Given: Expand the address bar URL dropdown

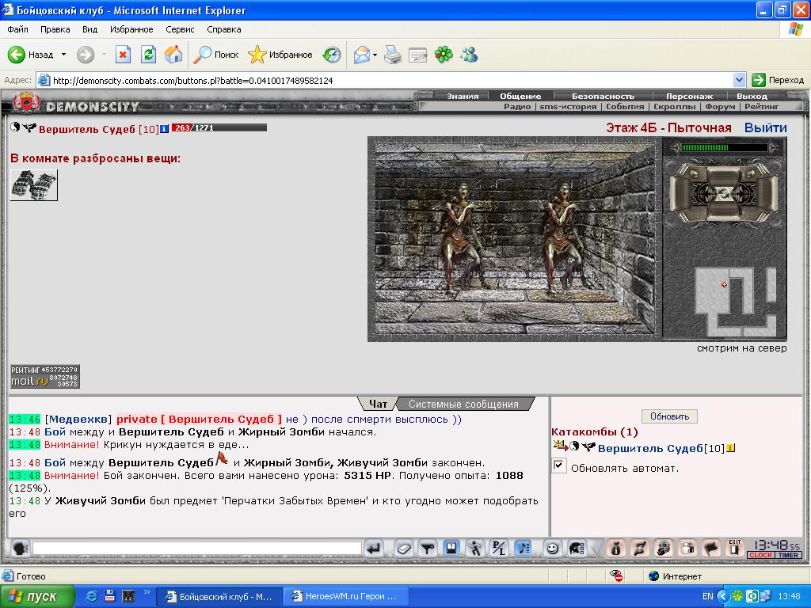Looking at the screenshot, I should pyautogui.click(x=739, y=80).
